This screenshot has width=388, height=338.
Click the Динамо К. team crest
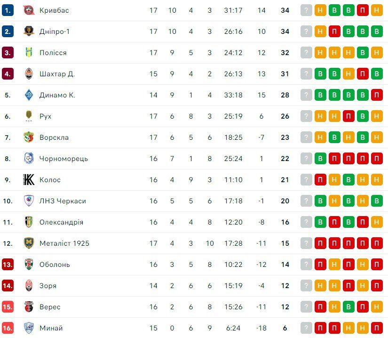point(29,95)
